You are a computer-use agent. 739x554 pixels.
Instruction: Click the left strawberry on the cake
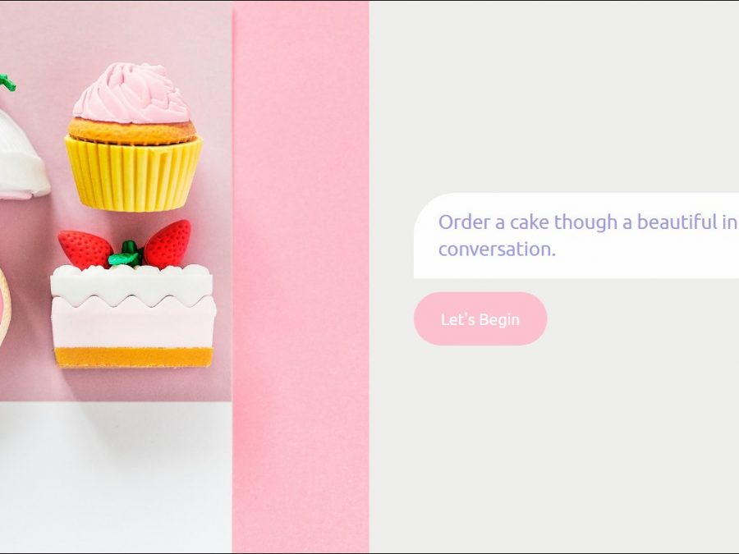tap(85, 249)
